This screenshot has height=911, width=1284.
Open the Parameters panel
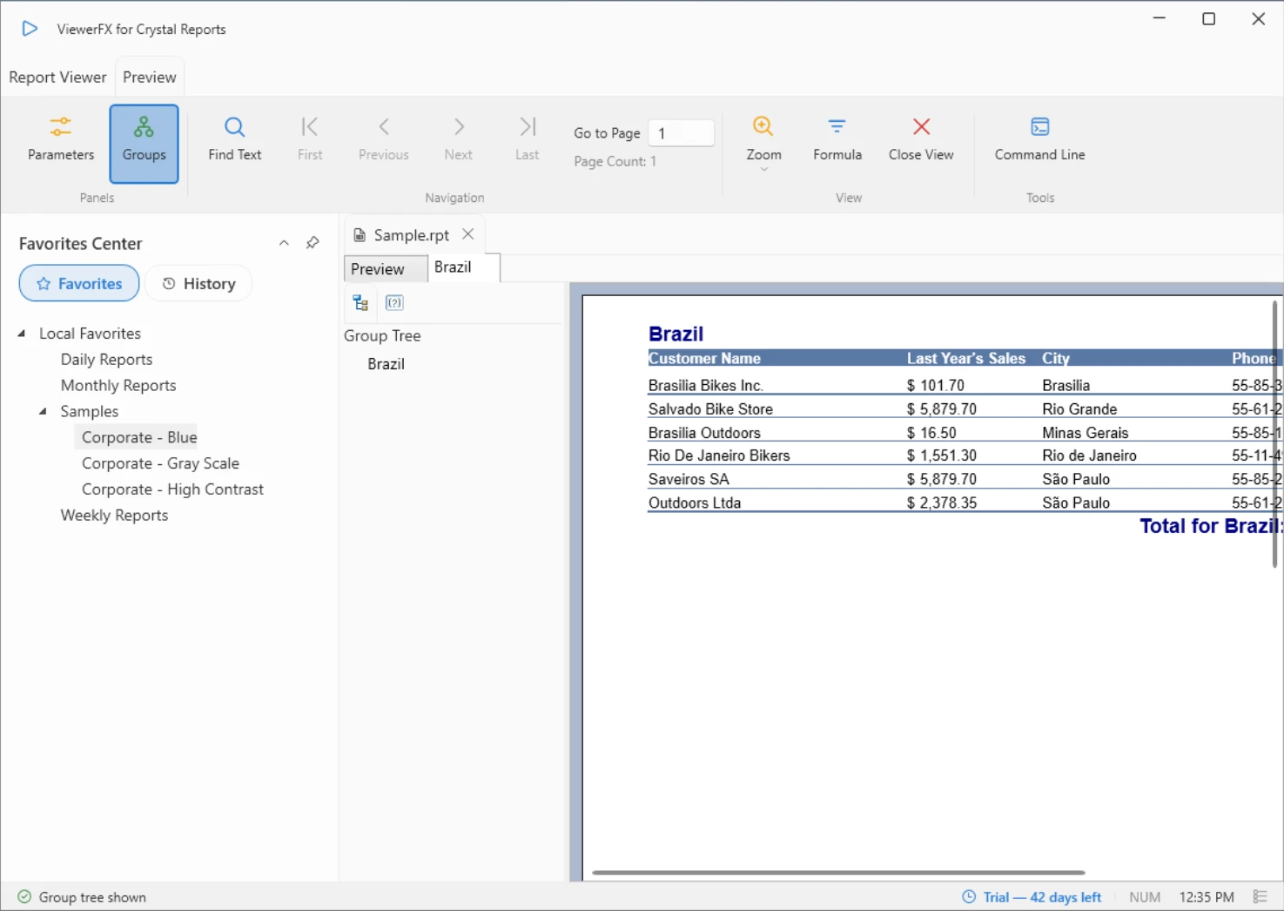[x=61, y=140]
